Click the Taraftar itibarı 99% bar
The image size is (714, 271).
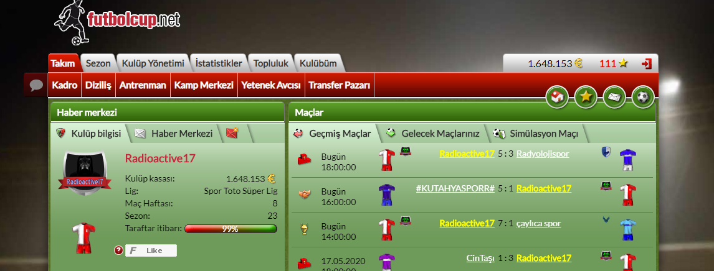point(231,229)
